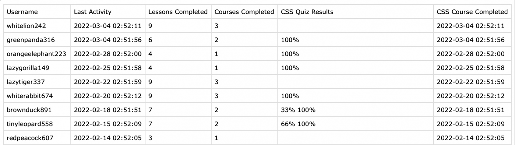Click the Courses Completed column header
The image size is (515, 145).
pyautogui.click(x=244, y=12)
